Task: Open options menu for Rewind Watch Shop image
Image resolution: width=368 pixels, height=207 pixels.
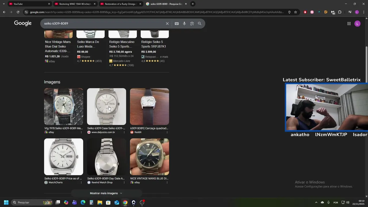Action: click(124, 183)
